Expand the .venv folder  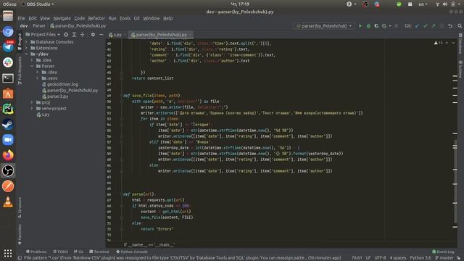point(38,78)
